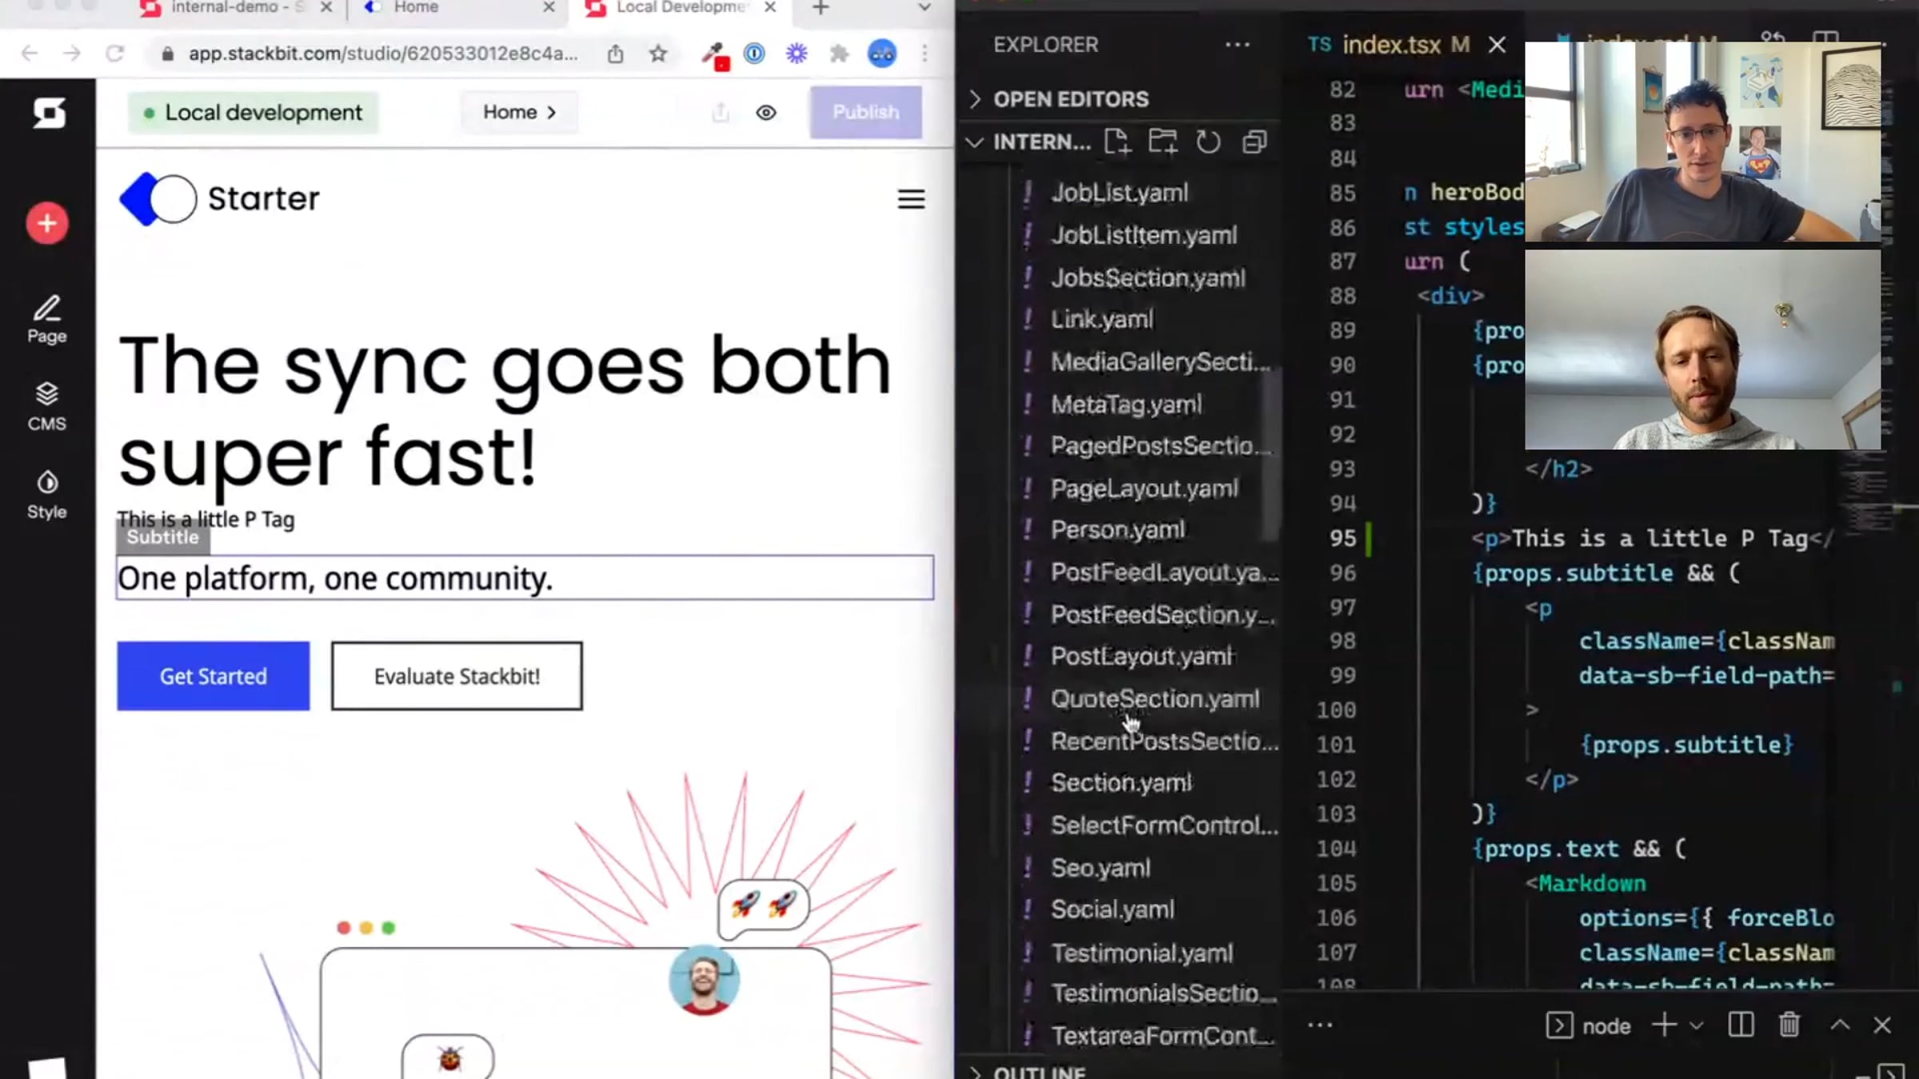Image resolution: width=1919 pixels, height=1079 pixels.
Task: Open Section.yaml file
Action: pyautogui.click(x=1121, y=782)
